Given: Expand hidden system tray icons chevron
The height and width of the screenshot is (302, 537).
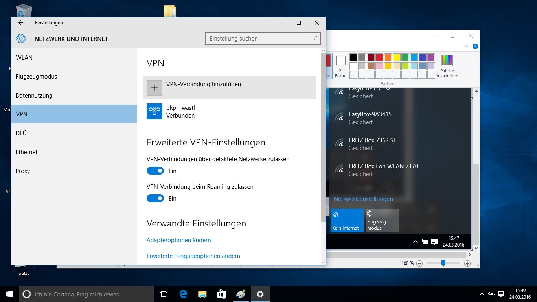Looking at the screenshot, I should point(482,294).
